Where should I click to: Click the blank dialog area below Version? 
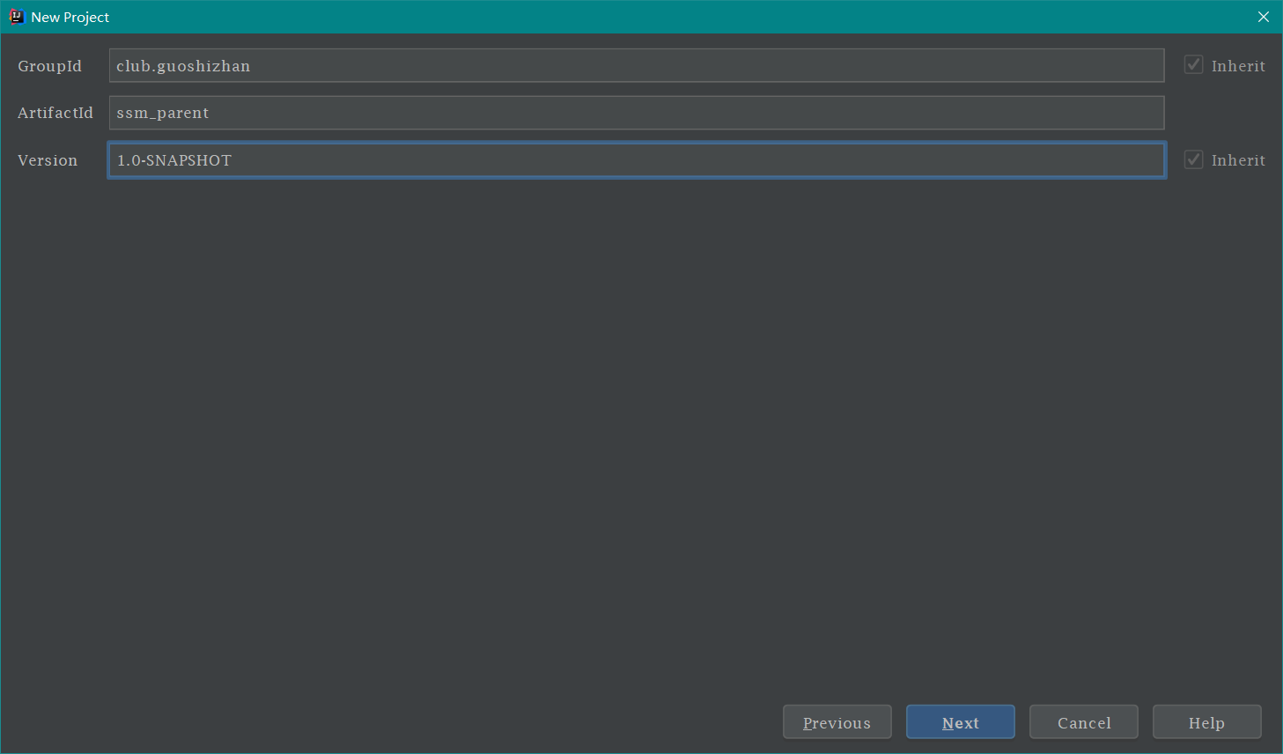pos(616,423)
